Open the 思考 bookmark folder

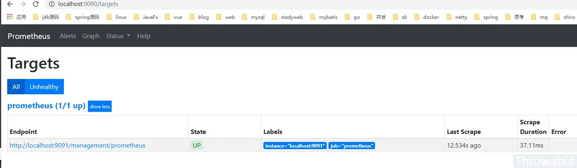[514, 17]
